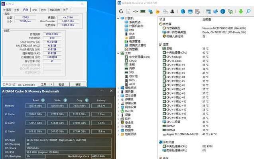
Task: Select 超频 in the AIDA64 tree
Action: pyautogui.click(x=132, y=37)
